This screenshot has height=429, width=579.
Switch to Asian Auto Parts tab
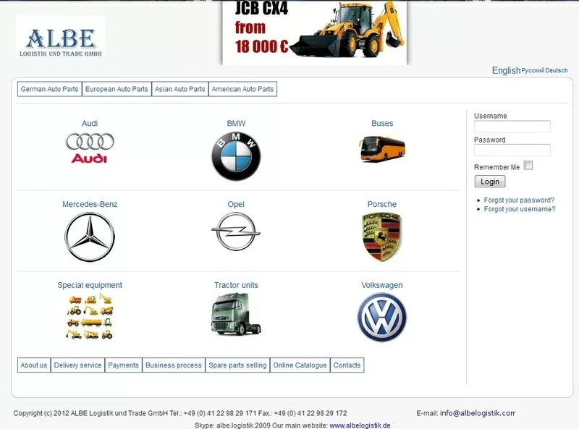pos(180,90)
